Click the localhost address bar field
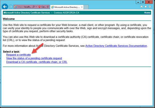 click(x=25, y=7)
